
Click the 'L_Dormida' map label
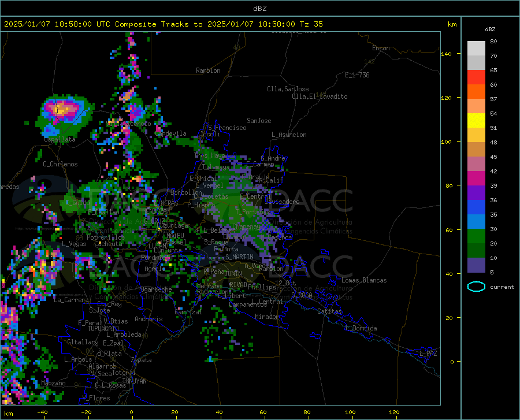point(361,328)
